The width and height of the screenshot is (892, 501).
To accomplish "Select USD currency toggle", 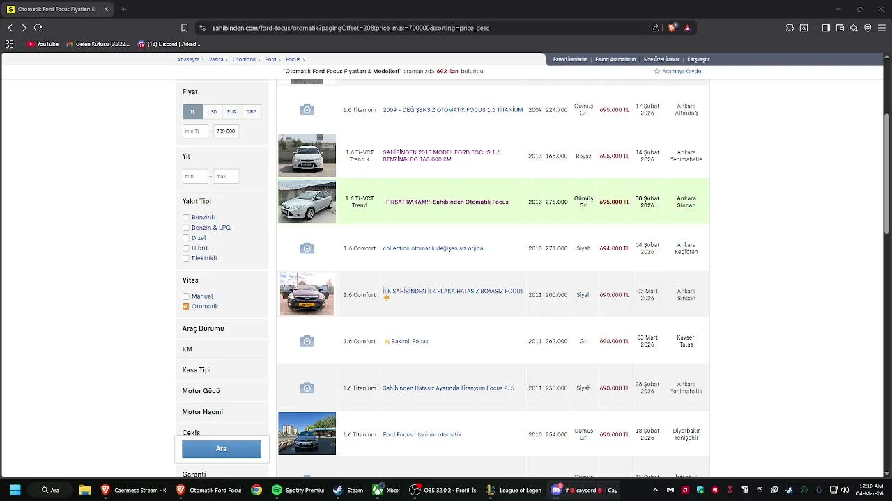I will [212, 111].
